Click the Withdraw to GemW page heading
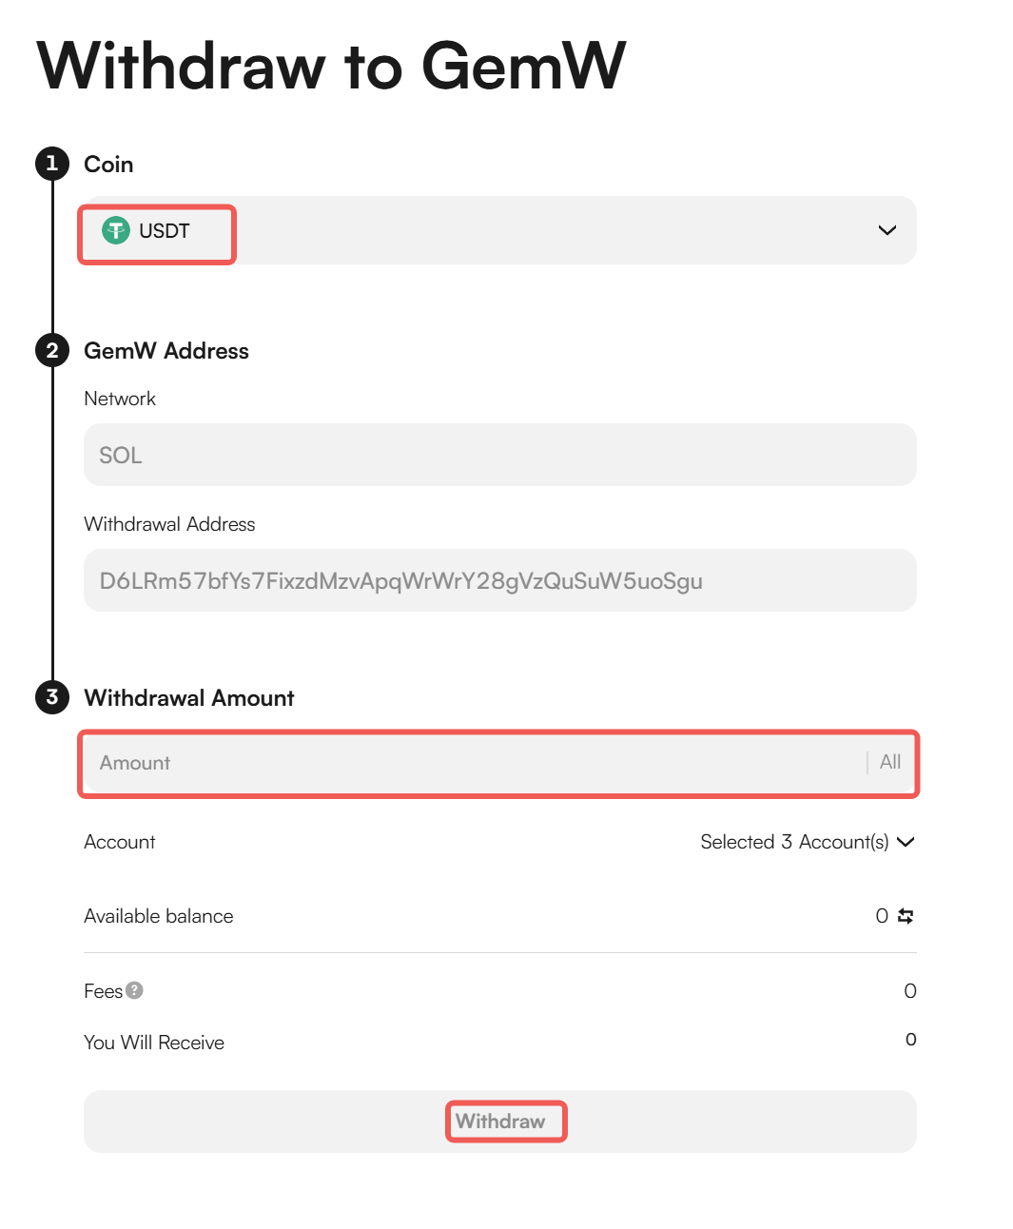Viewport: 1013px width, 1229px height. click(331, 67)
